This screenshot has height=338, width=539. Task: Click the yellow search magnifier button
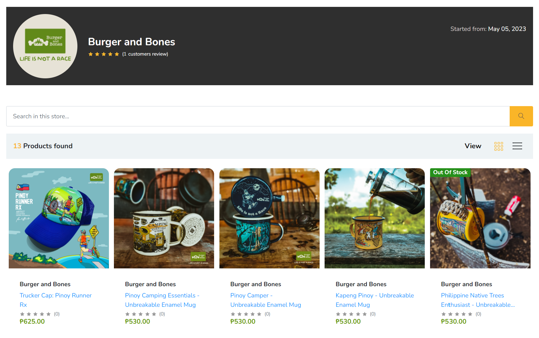click(x=521, y=116)
